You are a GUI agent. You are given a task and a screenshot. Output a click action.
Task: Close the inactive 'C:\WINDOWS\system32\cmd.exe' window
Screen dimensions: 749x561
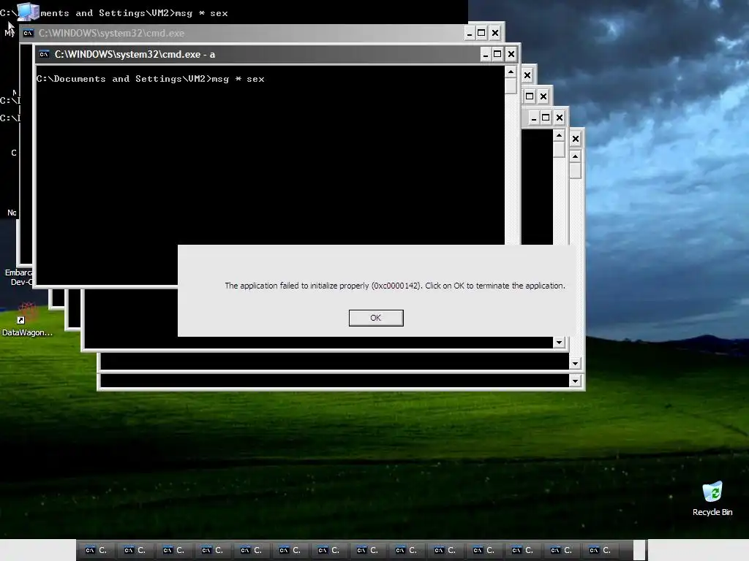(495, 33)
